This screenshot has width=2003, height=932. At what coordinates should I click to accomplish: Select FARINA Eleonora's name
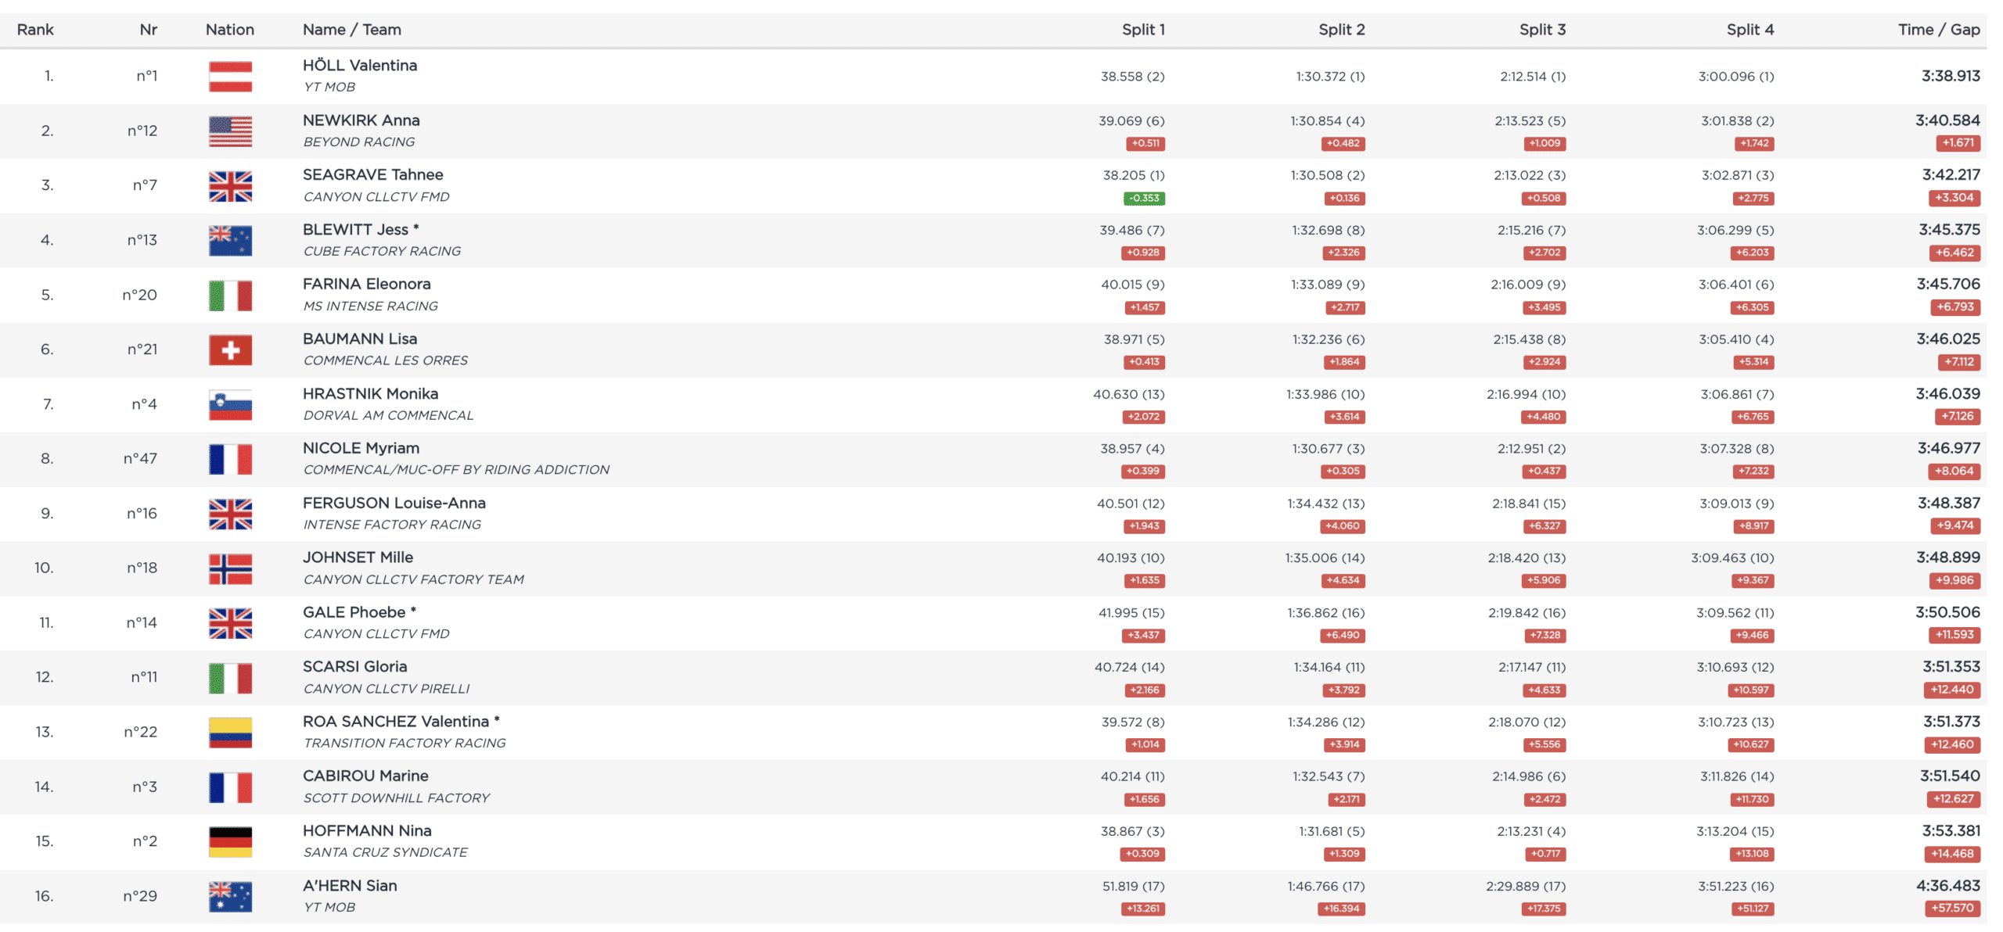coord(366,284)
